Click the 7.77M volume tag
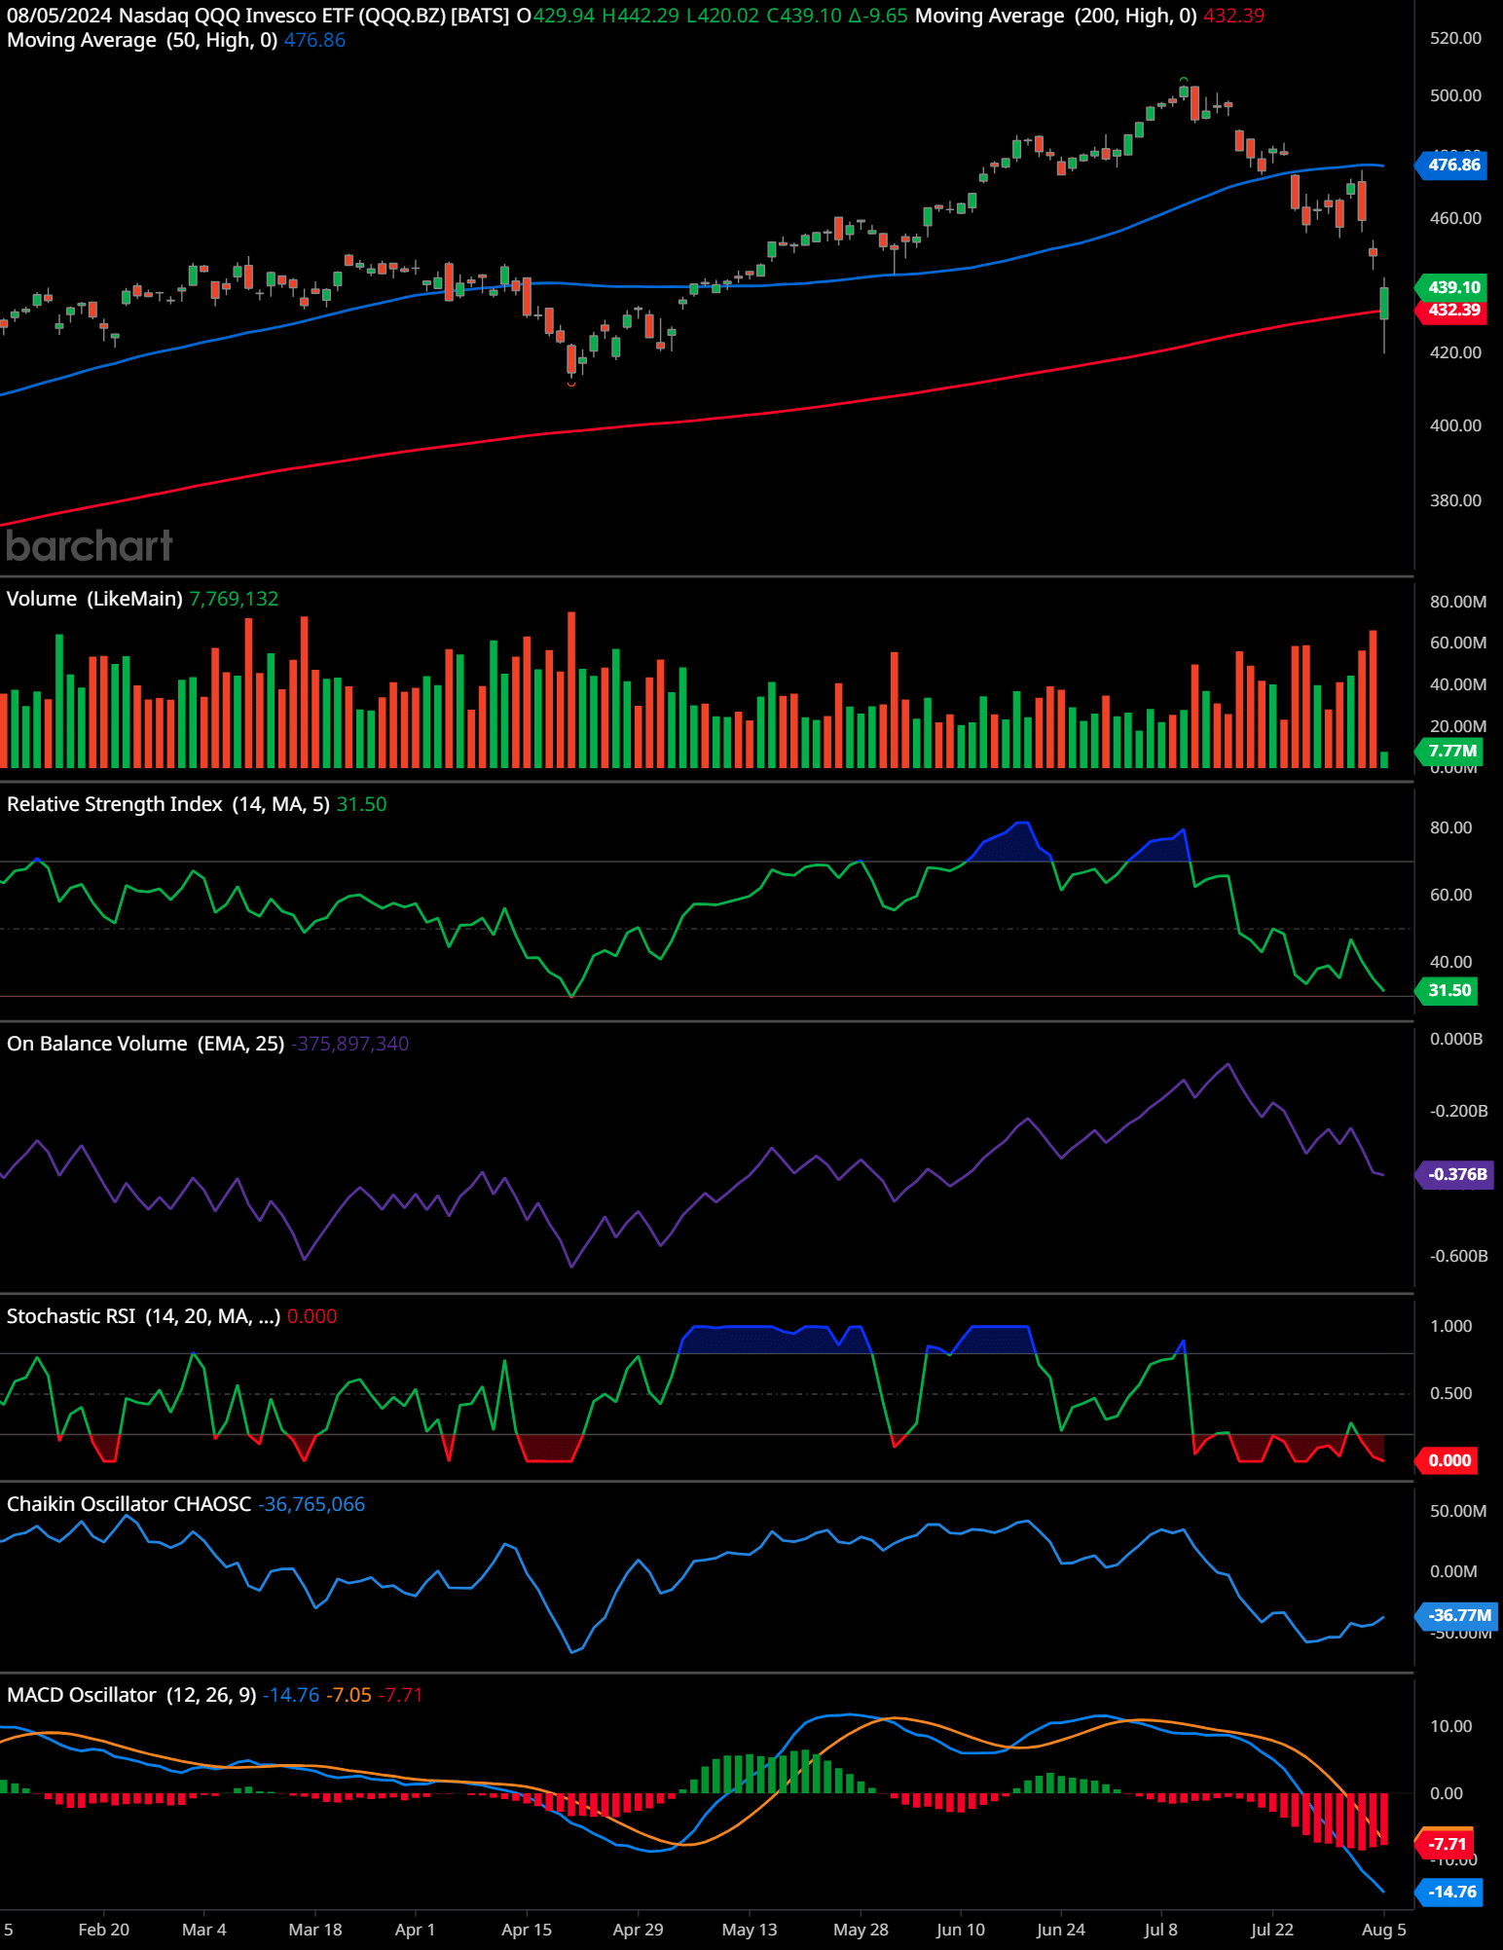 click(x=1451, y=751)
